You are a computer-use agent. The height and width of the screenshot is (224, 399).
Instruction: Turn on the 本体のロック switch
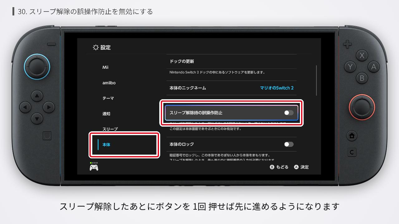coord(289,144)
